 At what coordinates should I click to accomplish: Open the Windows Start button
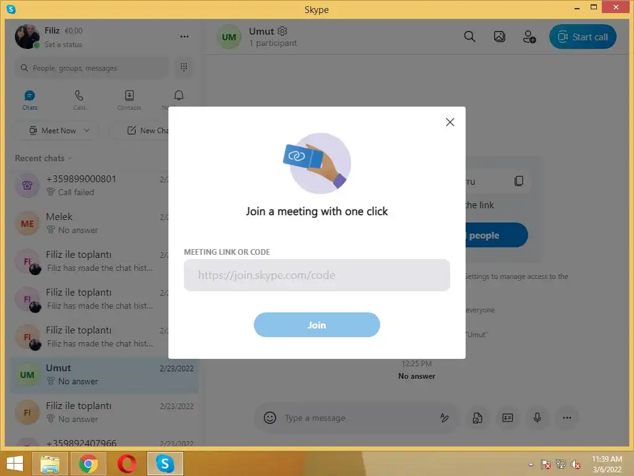pyautogui.click(x=15, y=464)
